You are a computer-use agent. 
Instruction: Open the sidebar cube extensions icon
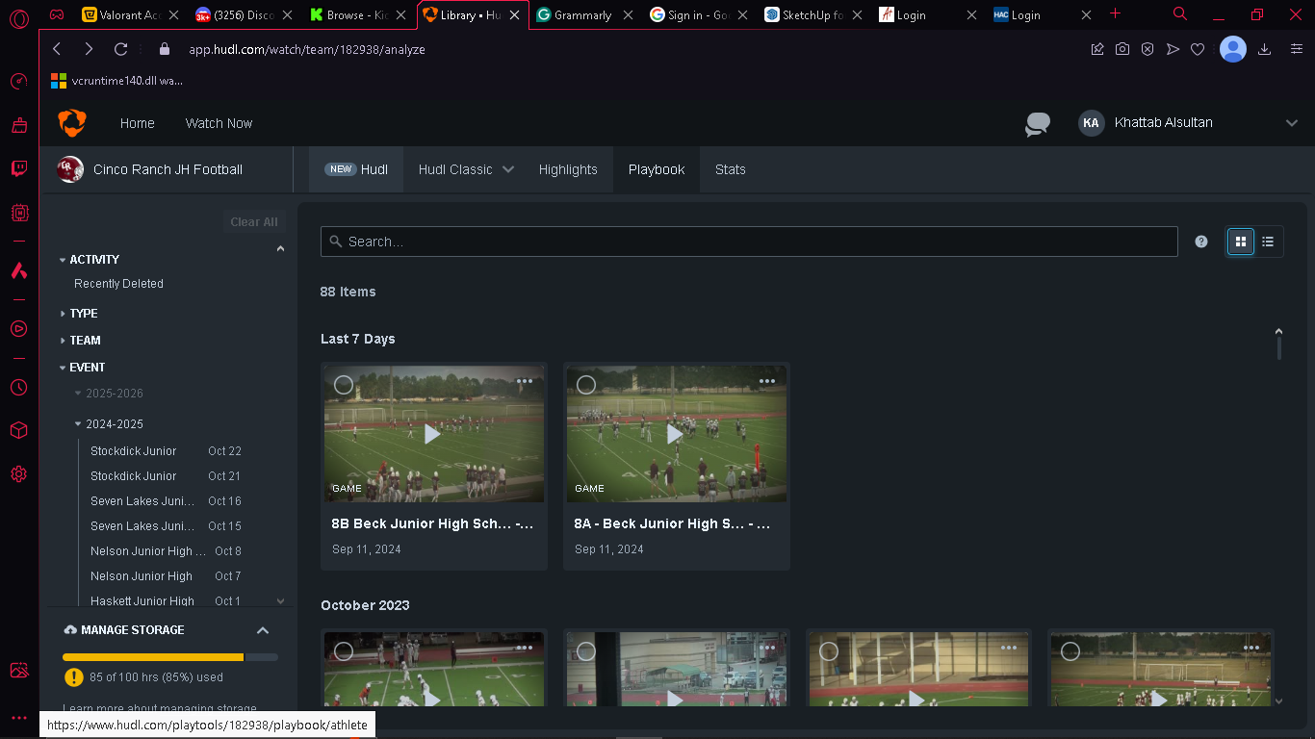point(19,430)
